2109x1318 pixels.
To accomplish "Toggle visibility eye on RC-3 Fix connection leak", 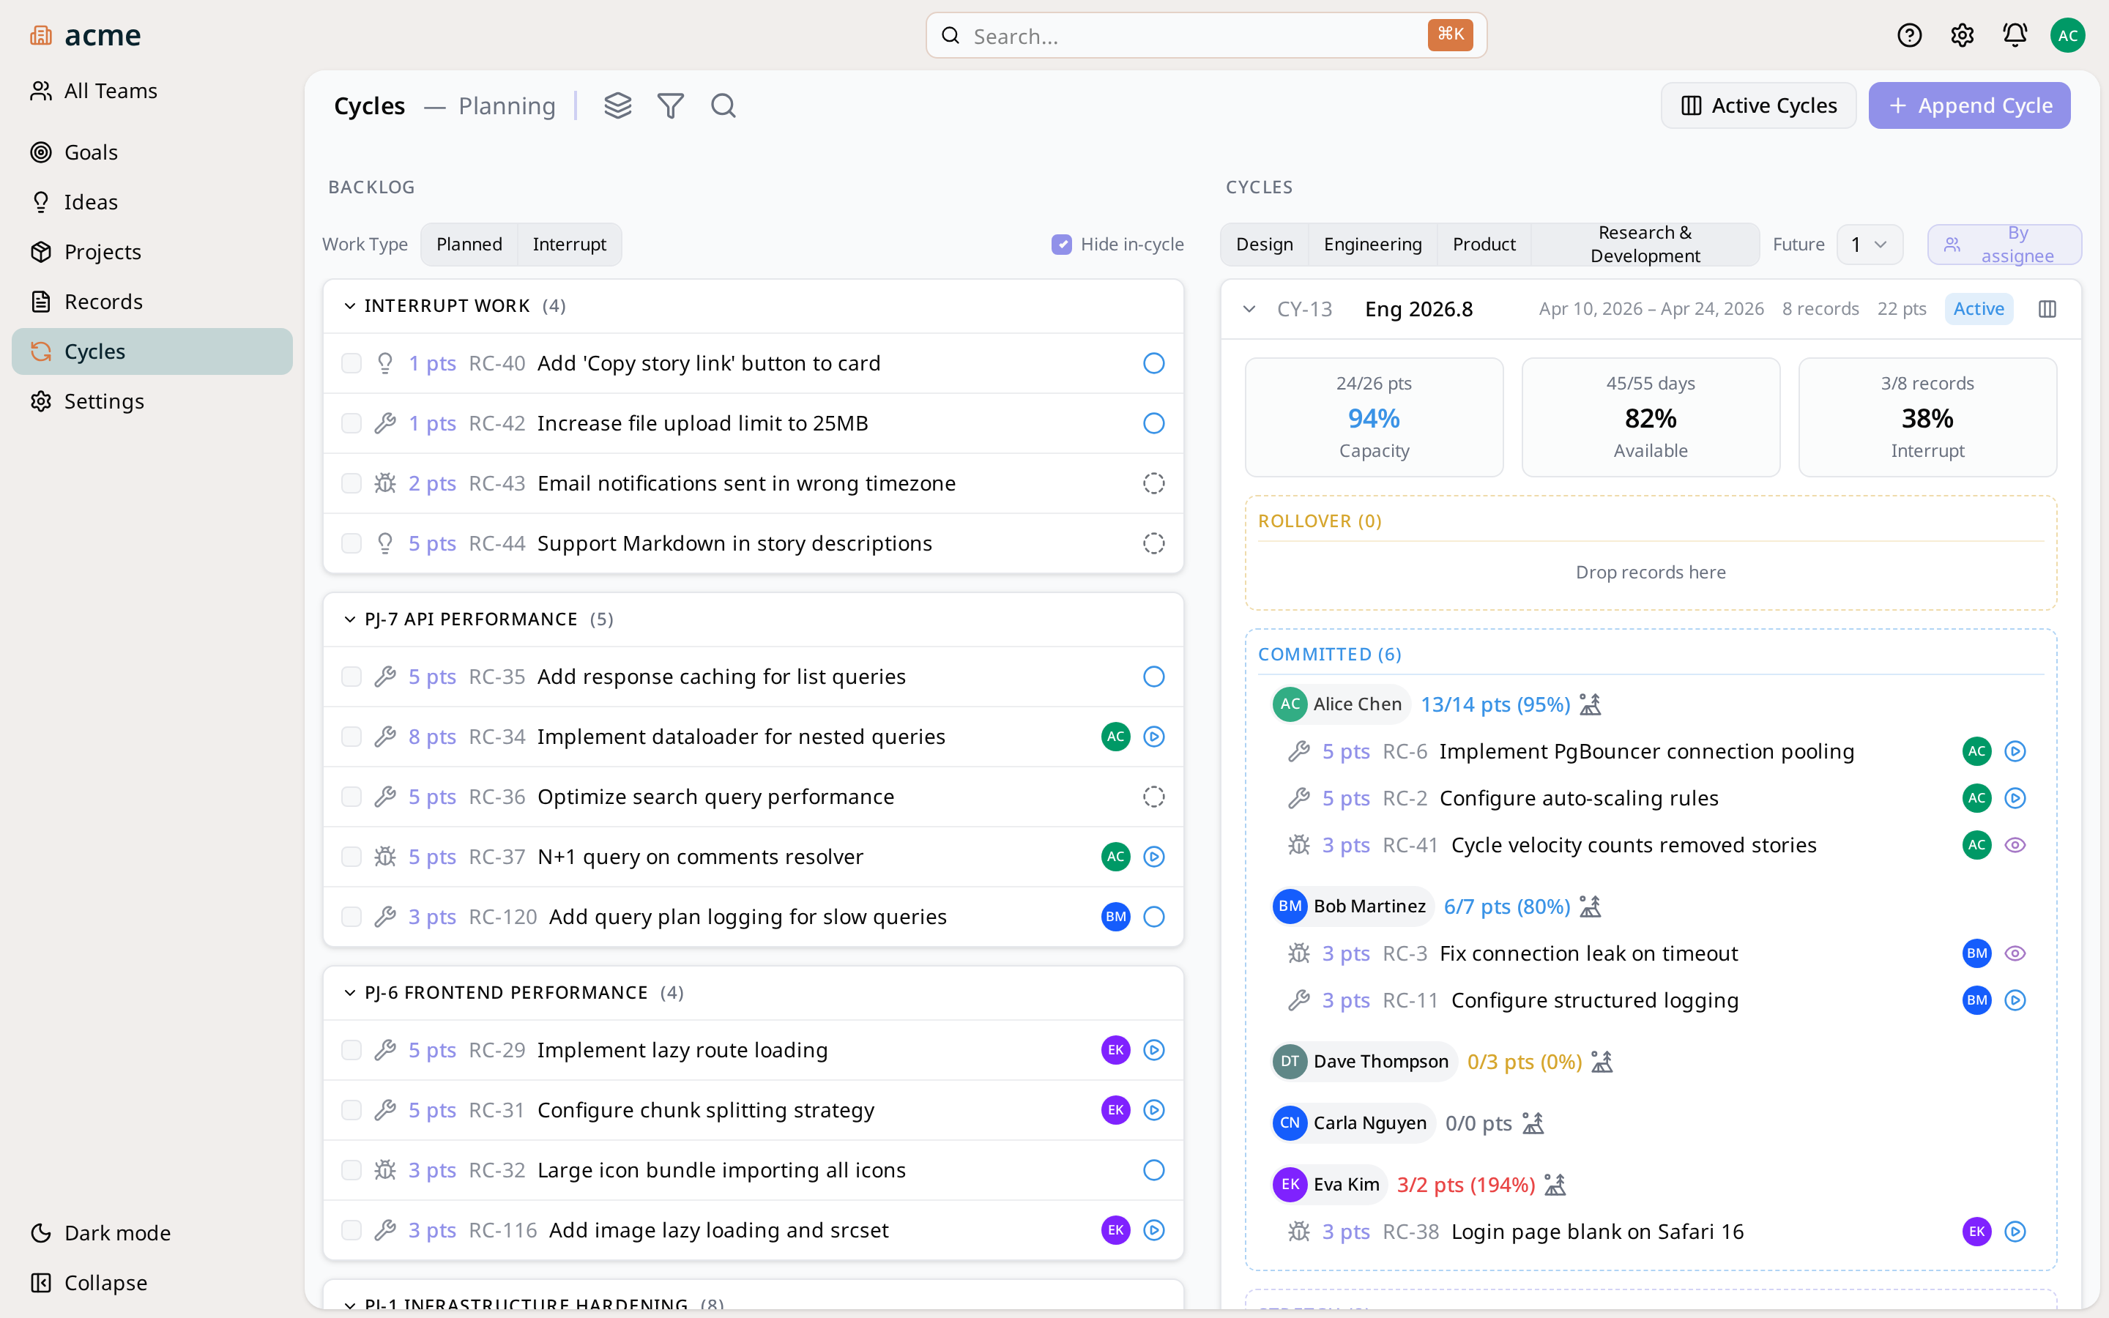I will point(2016,953).
